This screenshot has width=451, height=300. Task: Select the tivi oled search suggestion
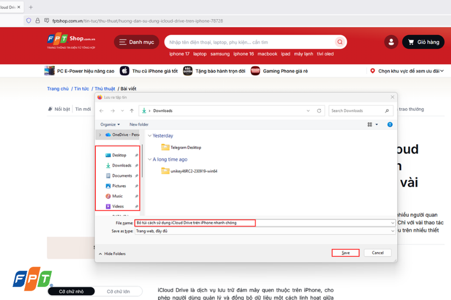pyautogui.click(x=325, y=53)
